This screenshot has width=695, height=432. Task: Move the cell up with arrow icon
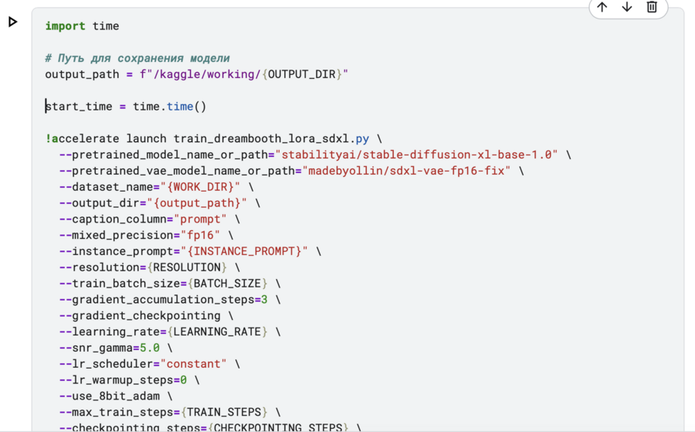coord(602,7)
